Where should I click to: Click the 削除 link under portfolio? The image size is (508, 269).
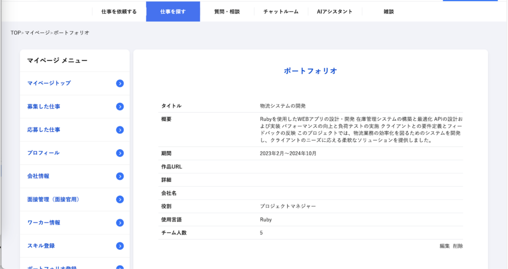click(x=457, y=246)
